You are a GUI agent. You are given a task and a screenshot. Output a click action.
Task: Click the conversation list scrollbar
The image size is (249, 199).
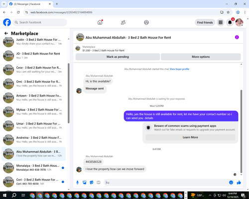pos(69,93)
